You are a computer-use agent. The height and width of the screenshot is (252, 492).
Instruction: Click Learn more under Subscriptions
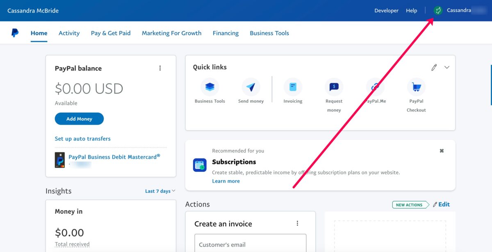(226, 181)
